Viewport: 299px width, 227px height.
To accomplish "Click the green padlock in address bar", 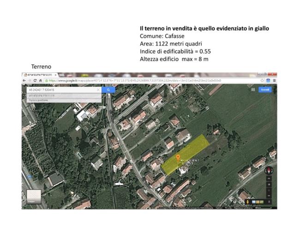I will point(46,81).
